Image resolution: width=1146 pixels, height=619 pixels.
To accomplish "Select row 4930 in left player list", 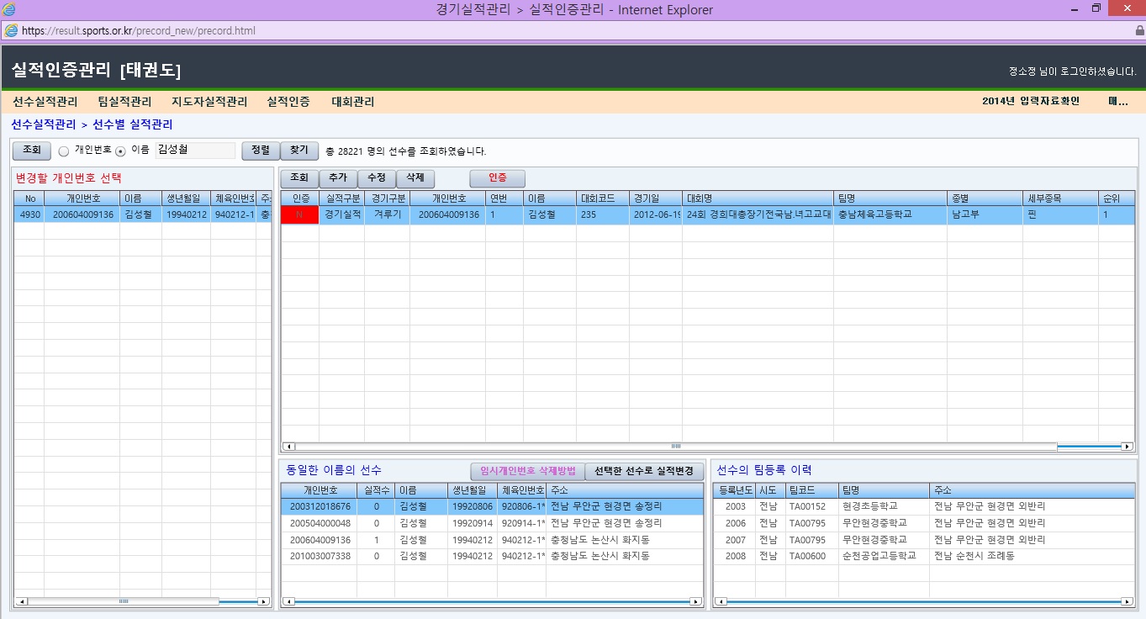I will pyautogui.click(x=142, y=214).
